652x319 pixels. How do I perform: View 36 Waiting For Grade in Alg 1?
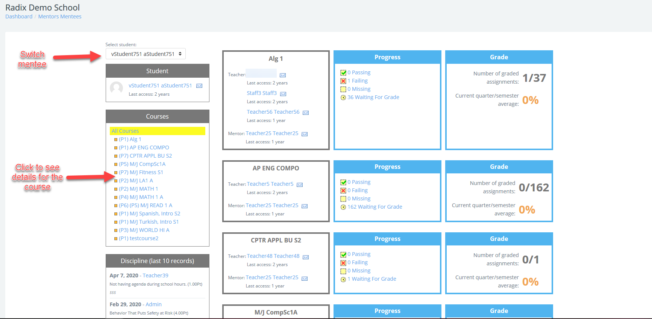[x=373, y=97]
